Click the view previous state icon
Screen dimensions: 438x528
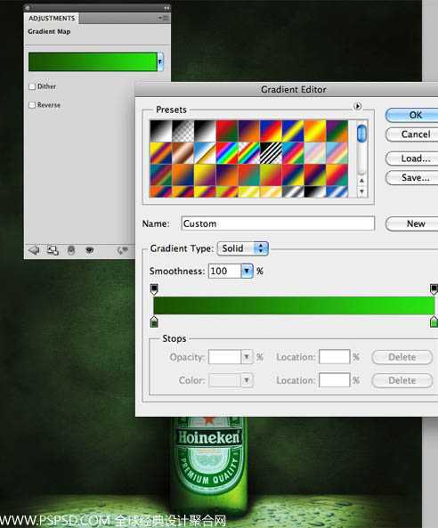[122, 250]
